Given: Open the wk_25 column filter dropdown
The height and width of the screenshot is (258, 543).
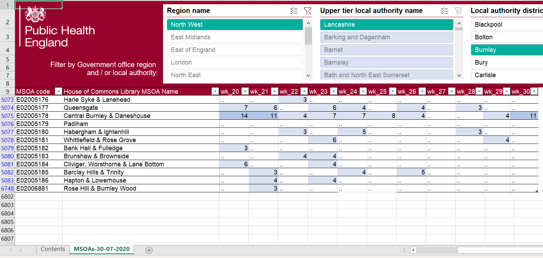Looking at the screenshot, I should [393, 92].
